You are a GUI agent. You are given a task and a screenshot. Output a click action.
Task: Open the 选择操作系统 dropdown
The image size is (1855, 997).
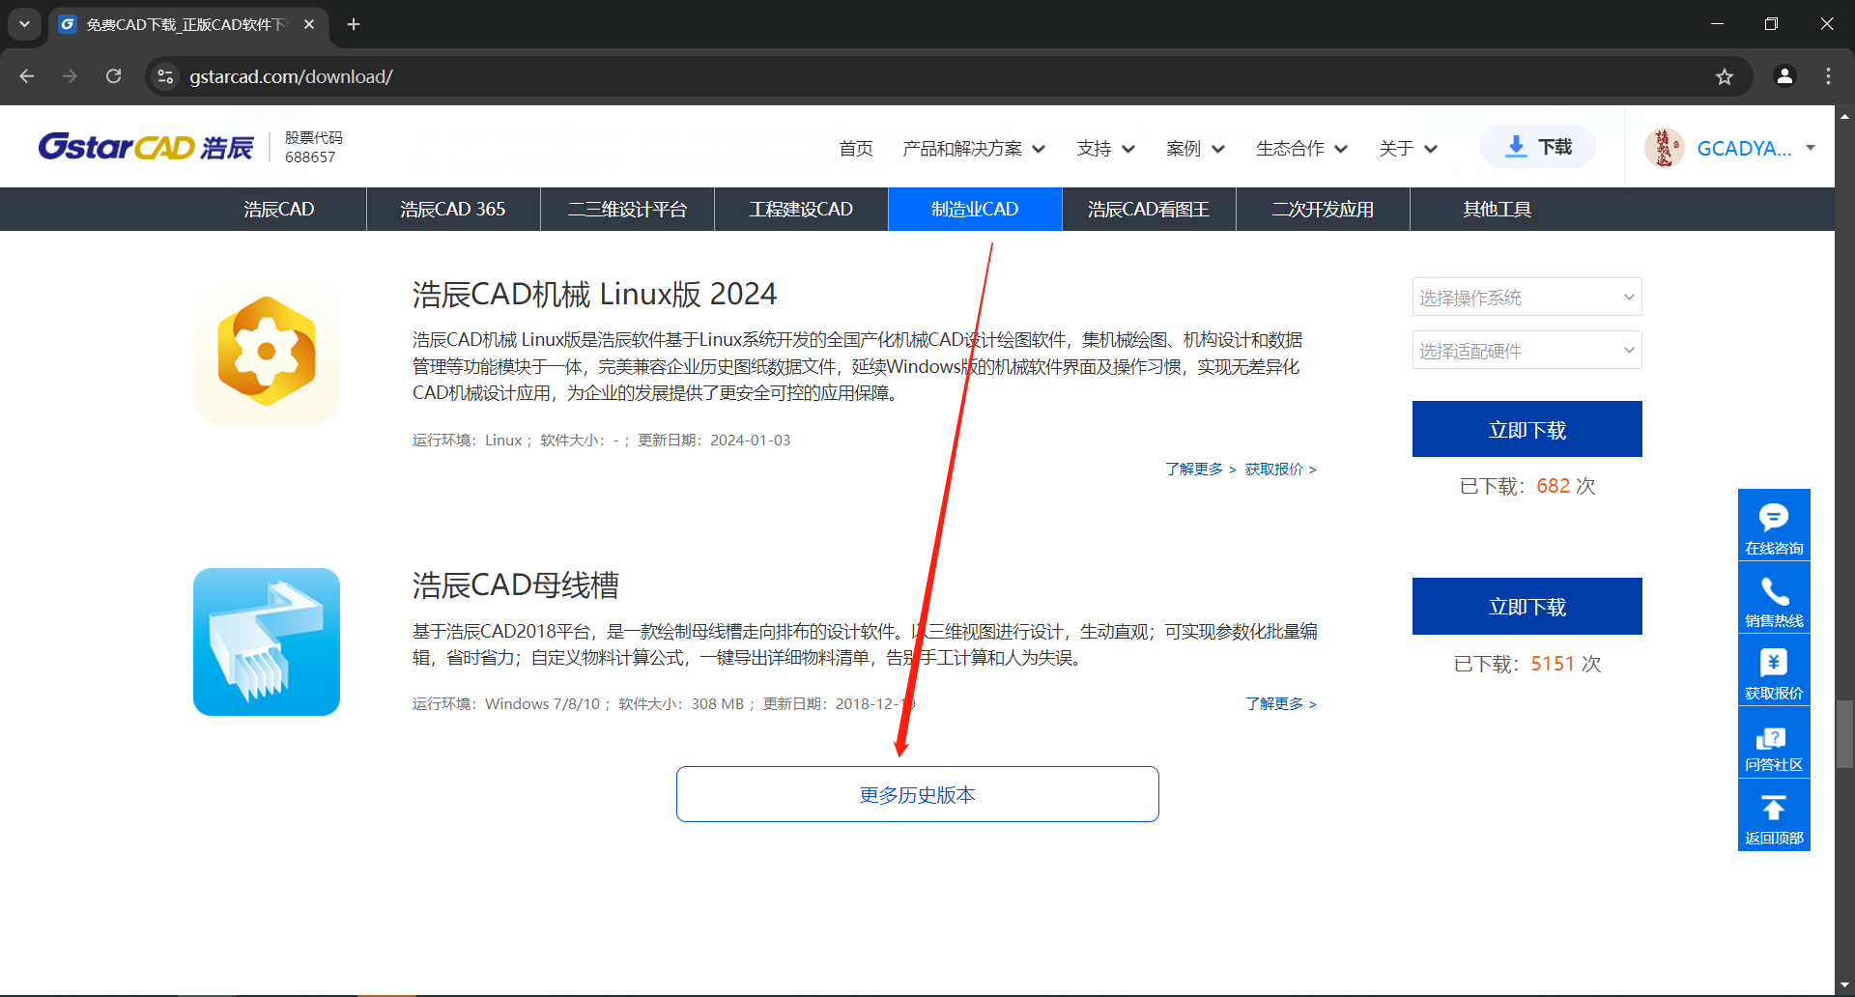click(x=1527, y=297)
